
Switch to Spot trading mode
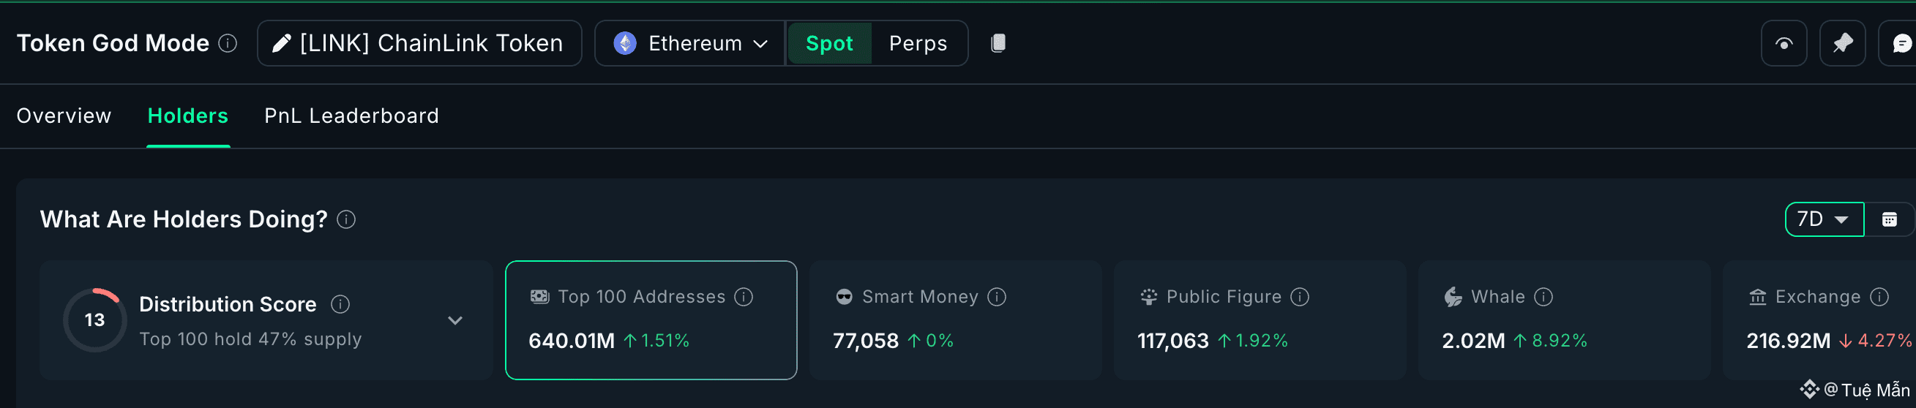click(x=829, y=43)
